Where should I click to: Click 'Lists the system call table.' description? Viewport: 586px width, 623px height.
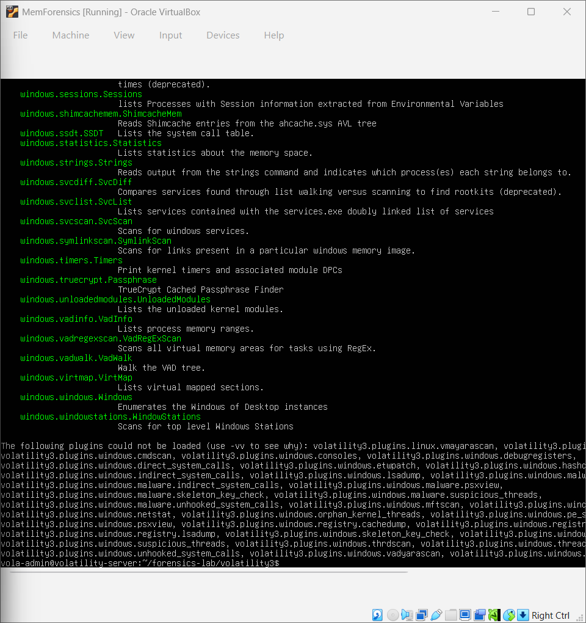point(186,133)
